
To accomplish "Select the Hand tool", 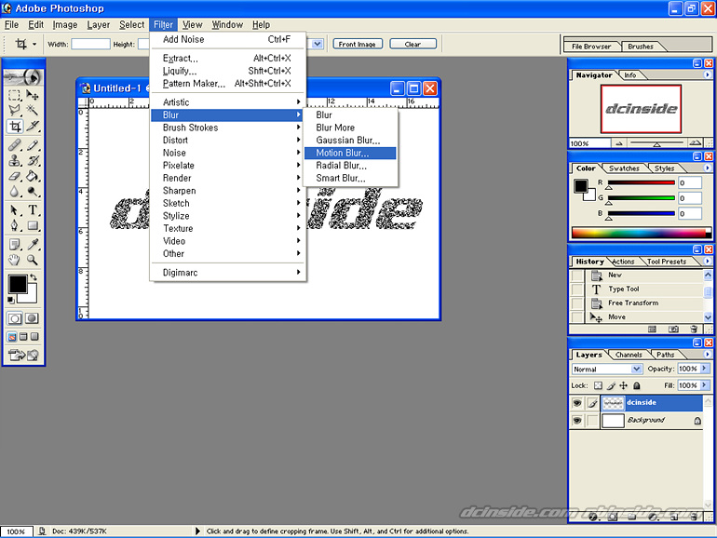I will click(14, 260).
